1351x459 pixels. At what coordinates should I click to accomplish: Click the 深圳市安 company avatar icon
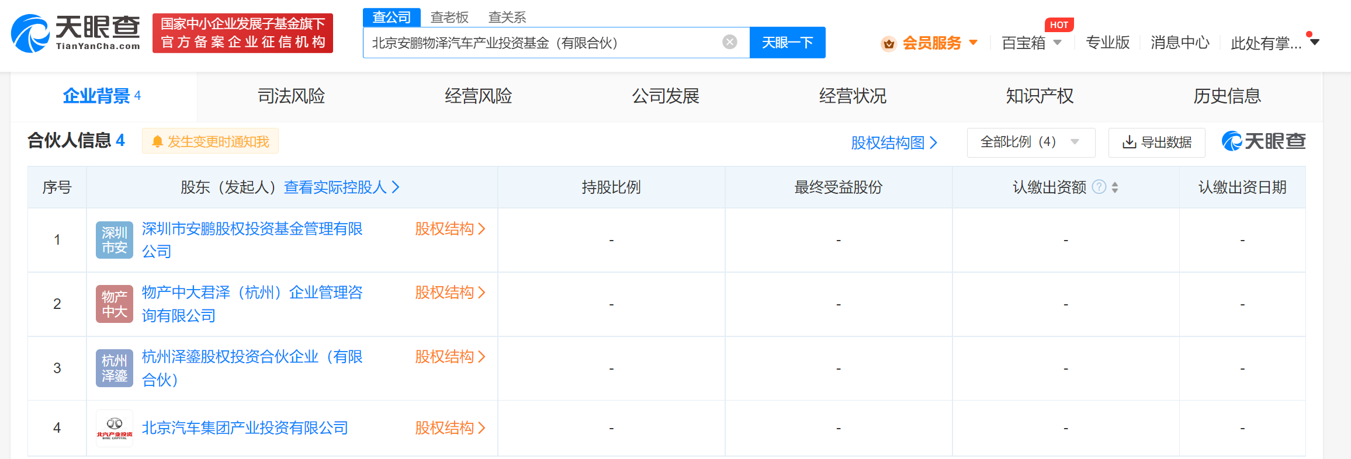click(x=115, y=240)
